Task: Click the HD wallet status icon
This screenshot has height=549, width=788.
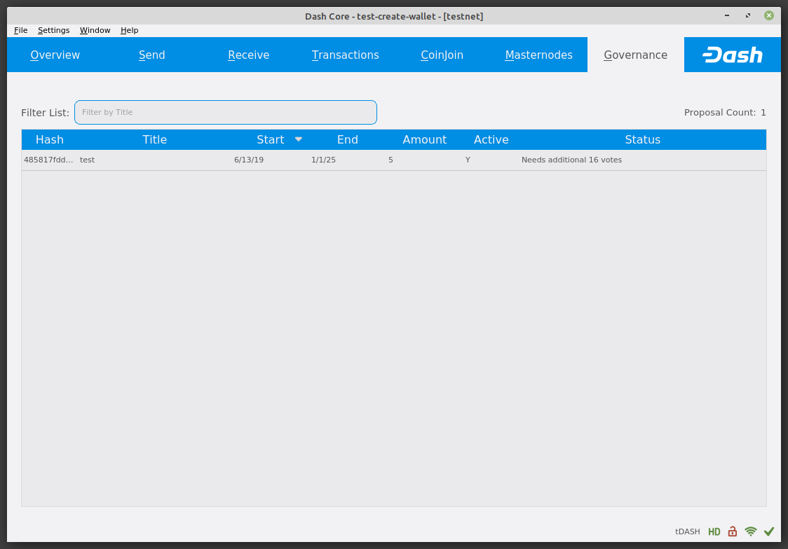Action: click(x=714, y=531)
